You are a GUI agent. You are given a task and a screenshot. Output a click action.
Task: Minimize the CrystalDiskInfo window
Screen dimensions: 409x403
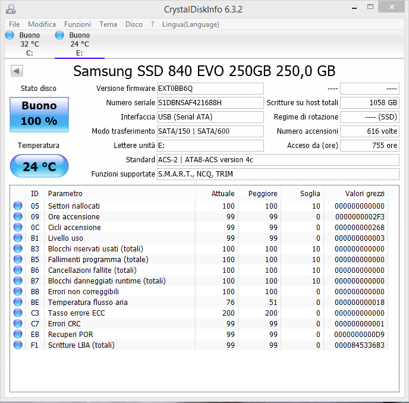(354, 8)
